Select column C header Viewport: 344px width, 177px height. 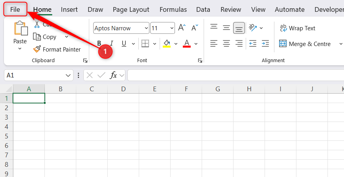tap(92, 89)
